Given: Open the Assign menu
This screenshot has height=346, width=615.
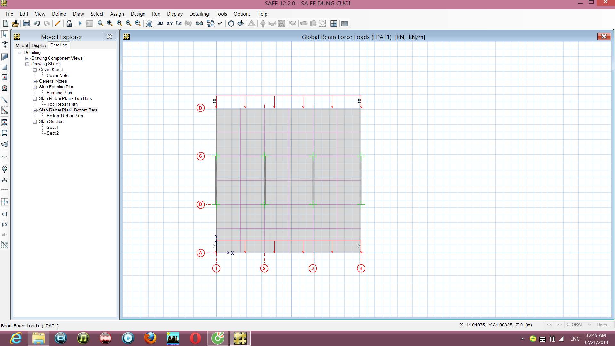Looking at the screenshot, I should click(117, 14).
